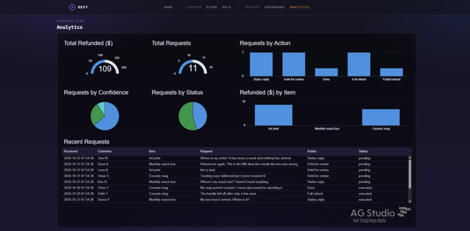Viewport: 470px width, 231px height.
Task: Click the REFY logo icon
Action: (72, 7)
